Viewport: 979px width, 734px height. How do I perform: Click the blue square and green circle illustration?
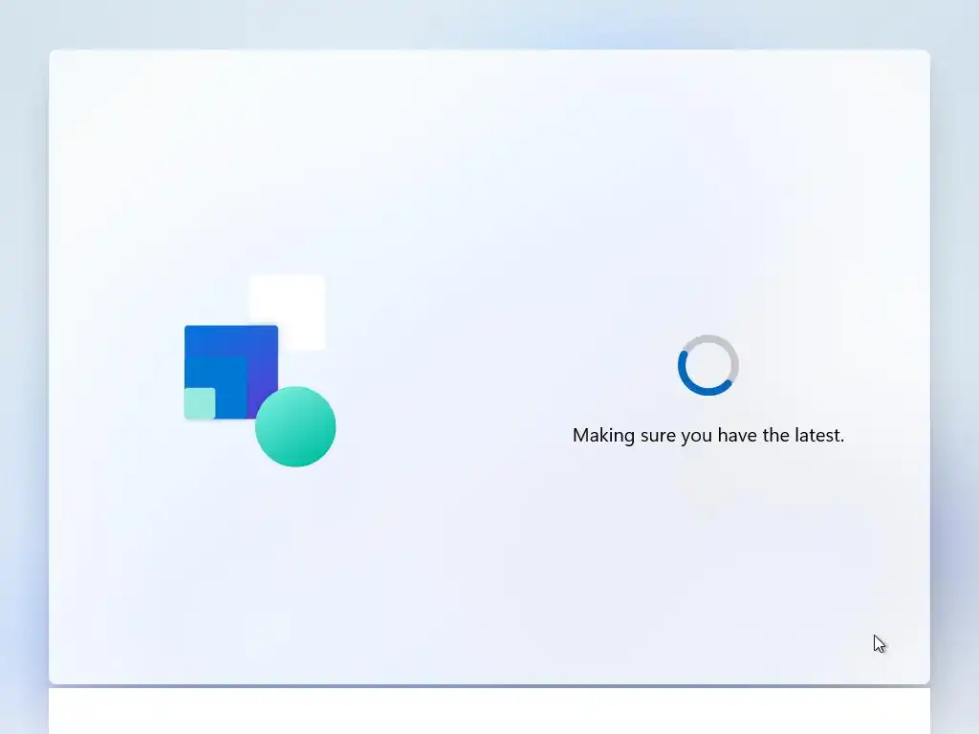pyautogui.click(x=260, y=371)
